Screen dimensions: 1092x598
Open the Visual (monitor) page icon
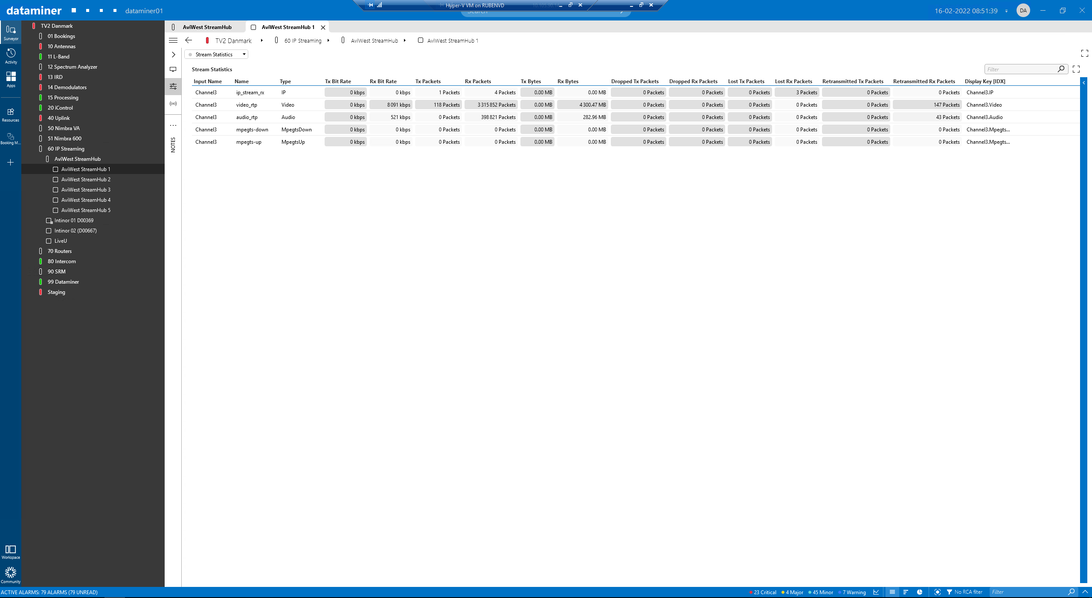[173, 69]
